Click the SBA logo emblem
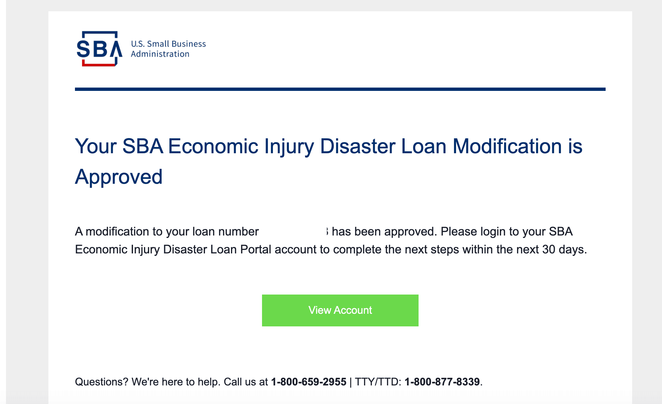The image size is (662, 404). [x=99, y=49]
